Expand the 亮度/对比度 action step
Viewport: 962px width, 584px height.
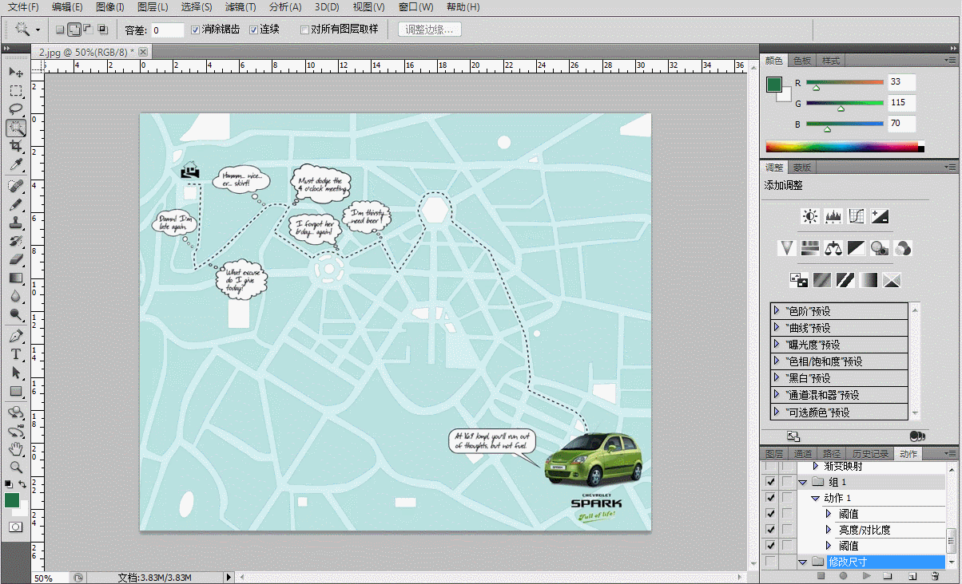pos(828,530)
